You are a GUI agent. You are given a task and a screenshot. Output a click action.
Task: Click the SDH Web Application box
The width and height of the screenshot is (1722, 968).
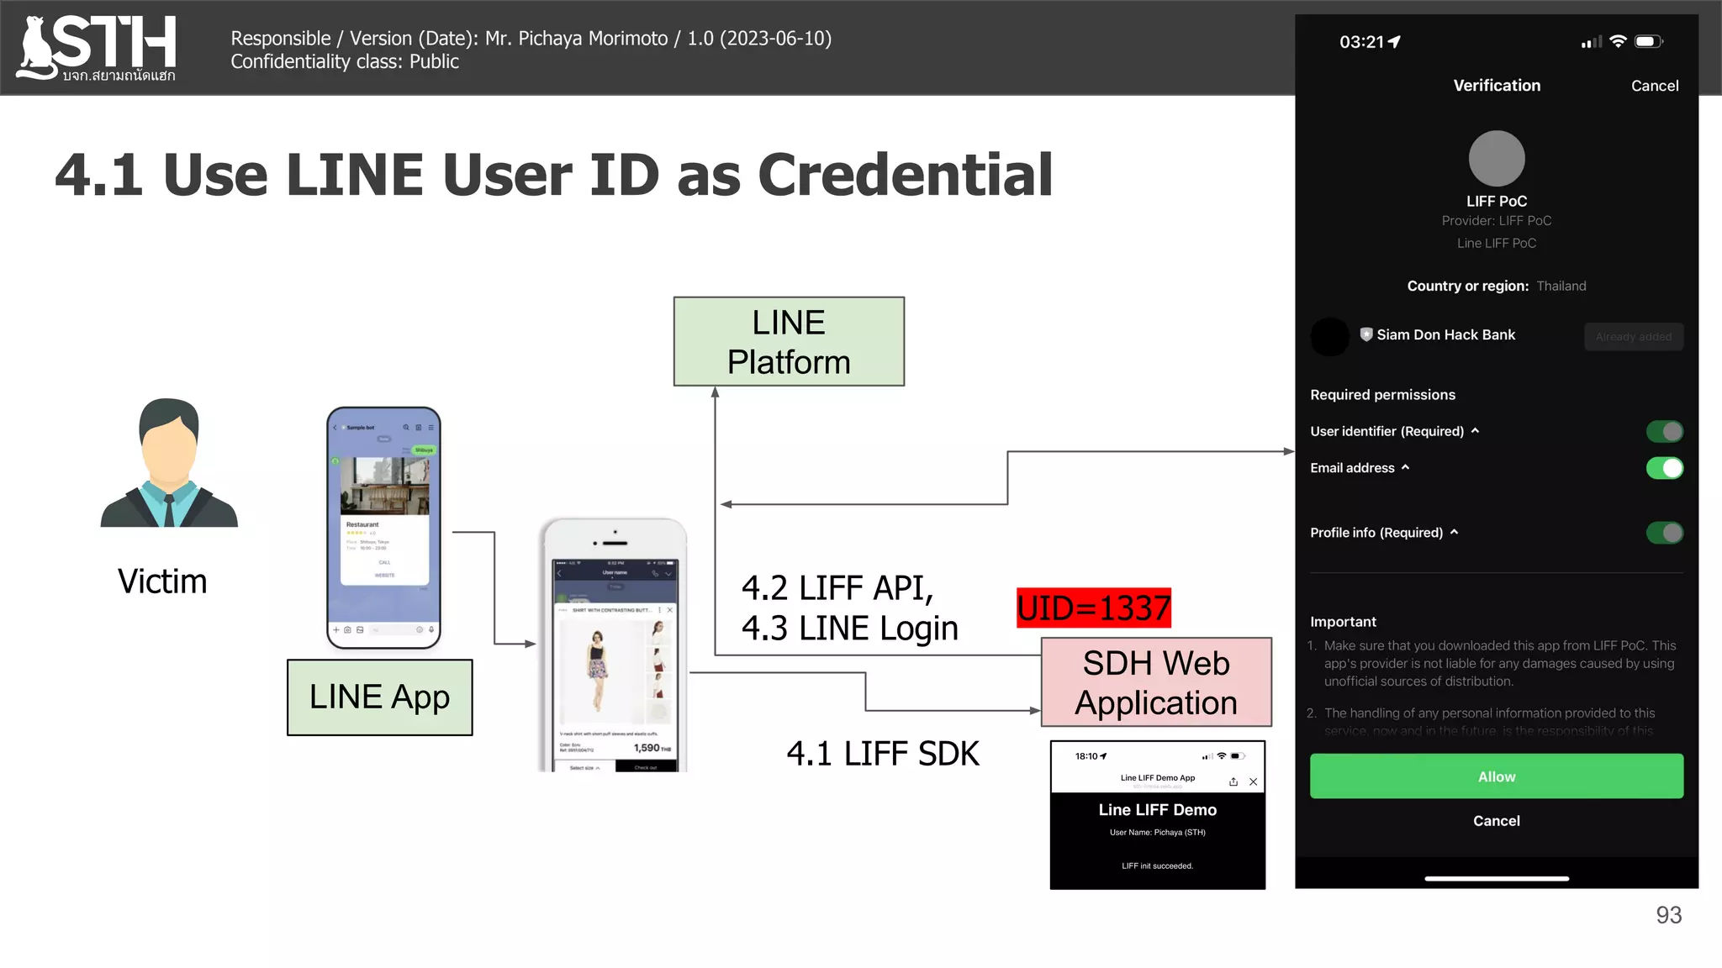point(1156,682)
